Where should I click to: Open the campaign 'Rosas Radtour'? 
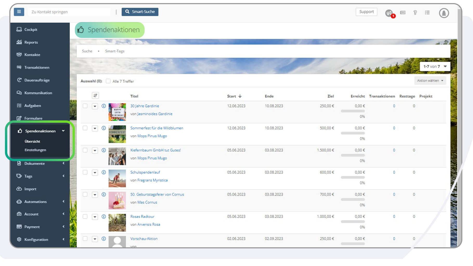pos(142,216)
